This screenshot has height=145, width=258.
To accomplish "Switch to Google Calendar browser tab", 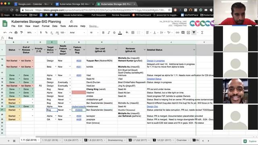I will pos(33,4).
